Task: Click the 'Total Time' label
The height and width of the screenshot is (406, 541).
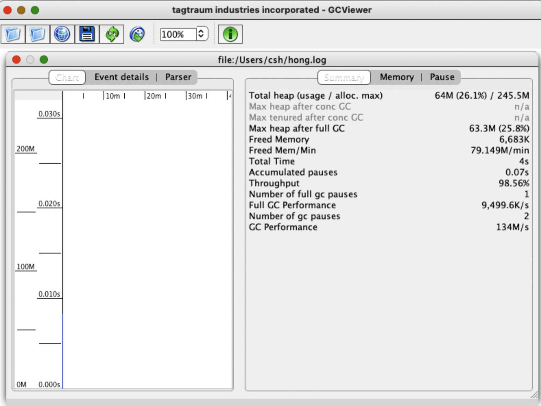Action: point(272,161)
